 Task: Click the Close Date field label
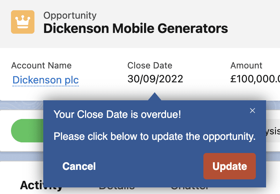[x=150, y=66]
